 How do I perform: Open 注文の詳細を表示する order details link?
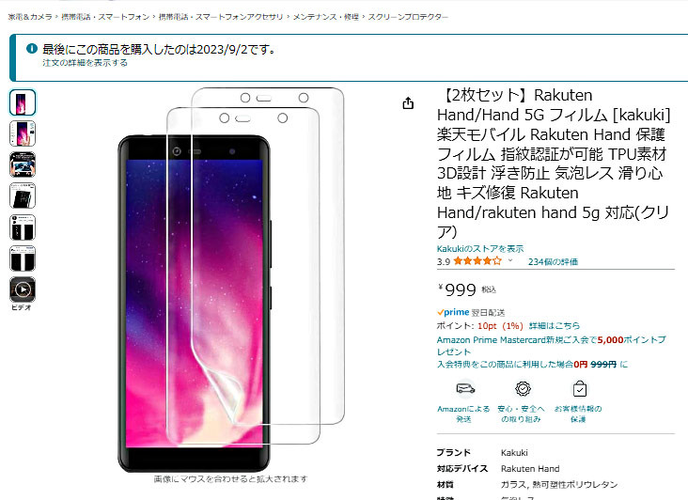[86, 63]
